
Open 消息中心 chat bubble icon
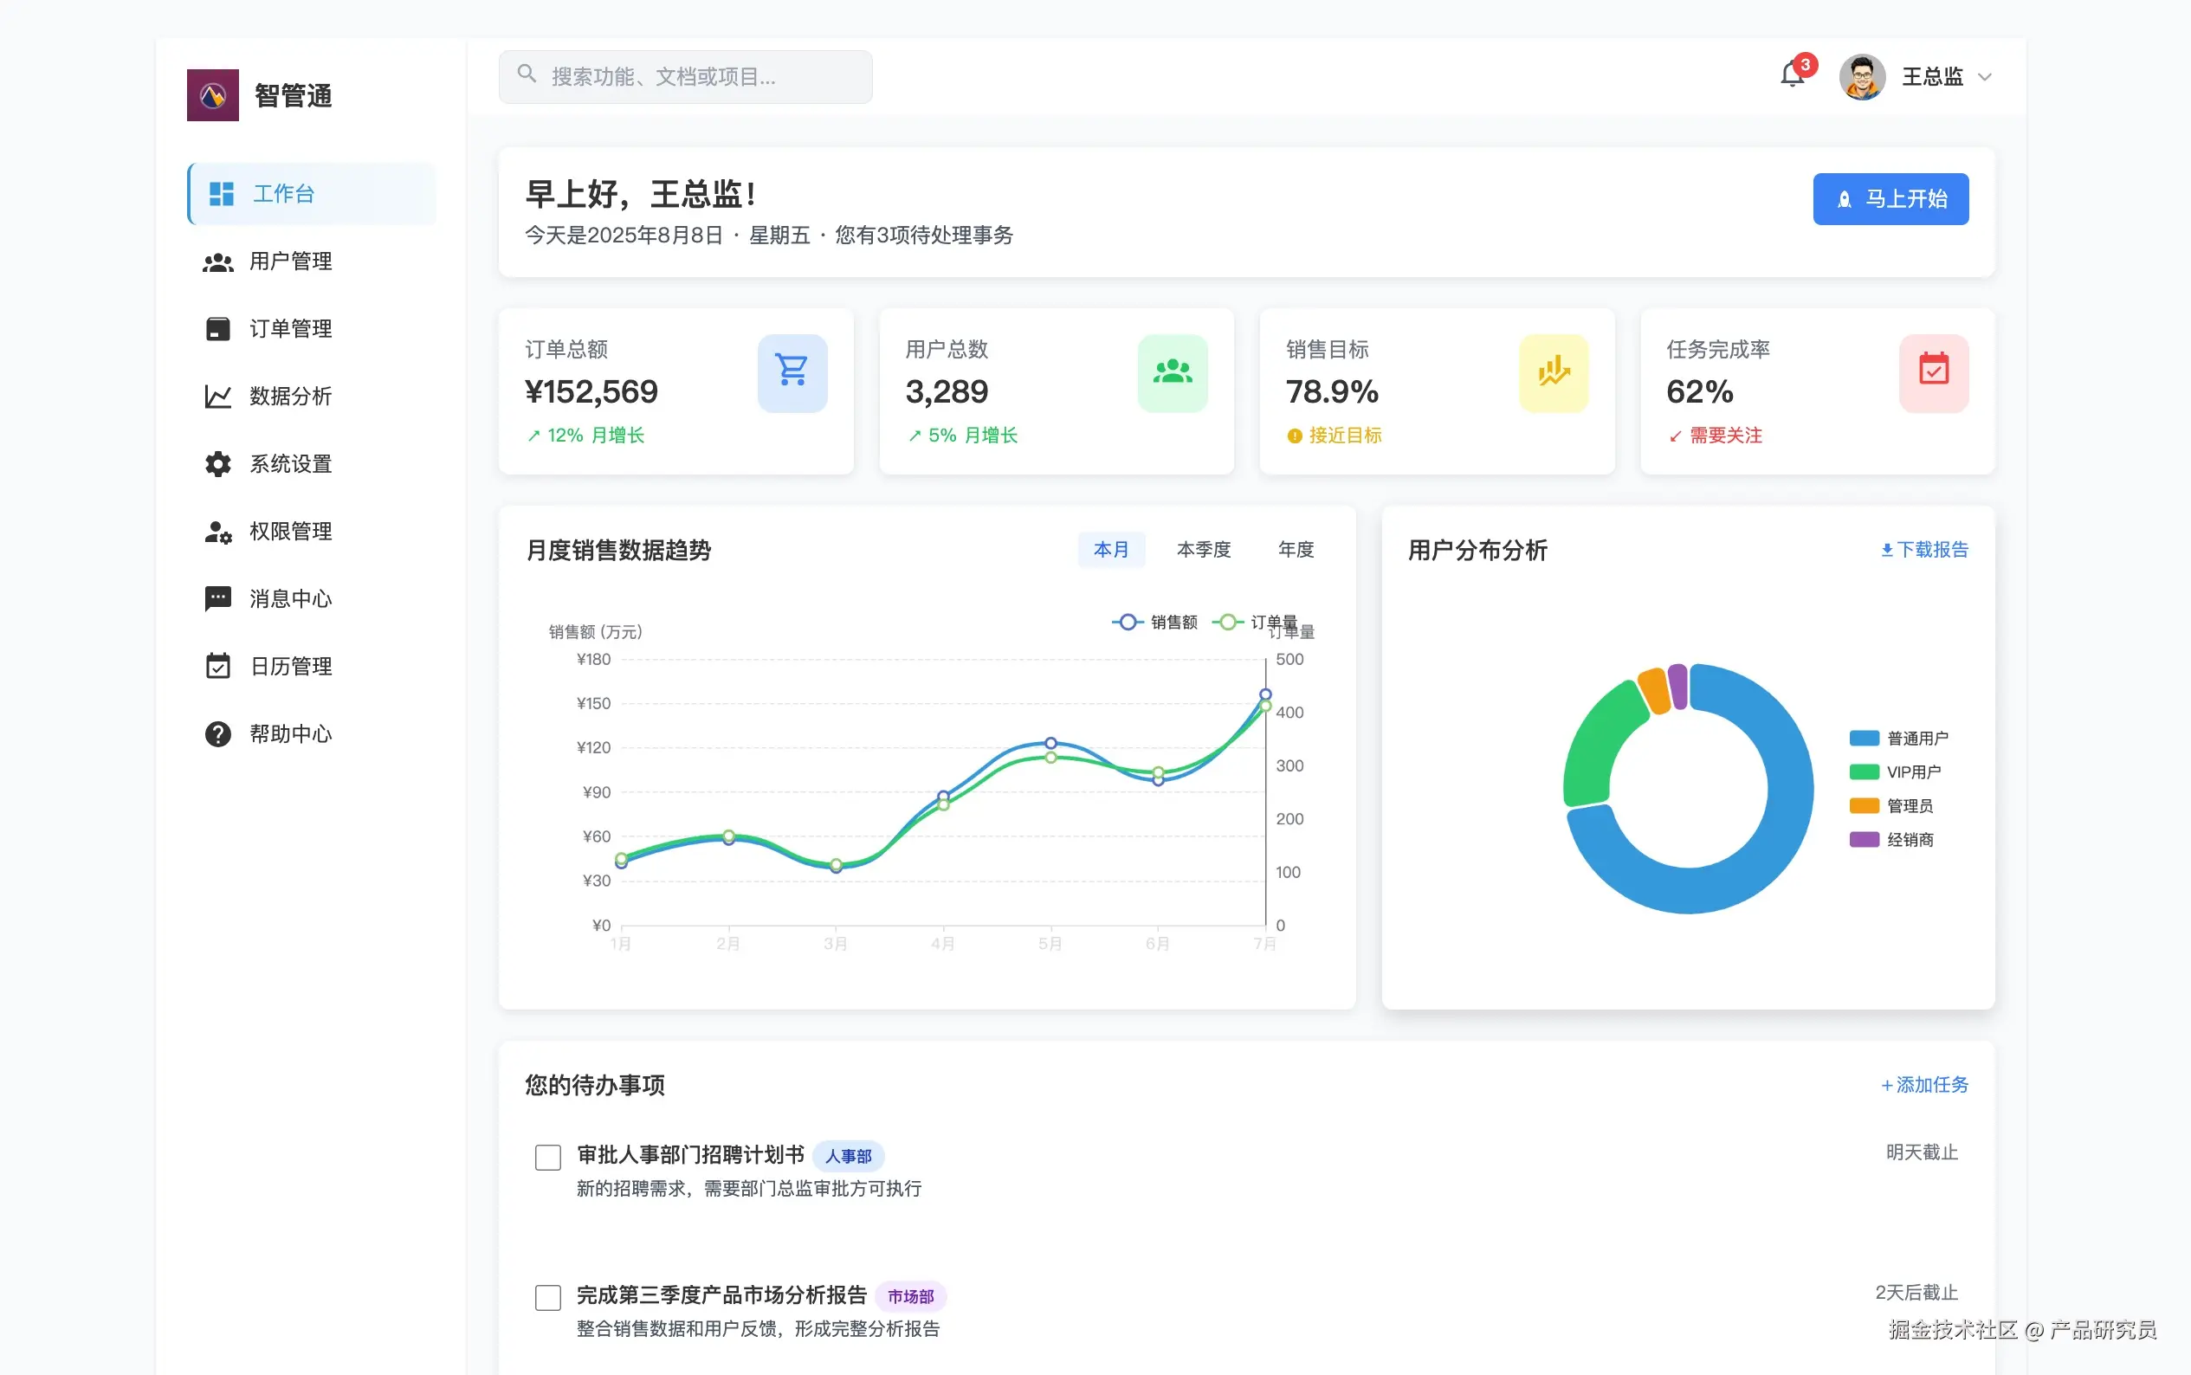217,598
